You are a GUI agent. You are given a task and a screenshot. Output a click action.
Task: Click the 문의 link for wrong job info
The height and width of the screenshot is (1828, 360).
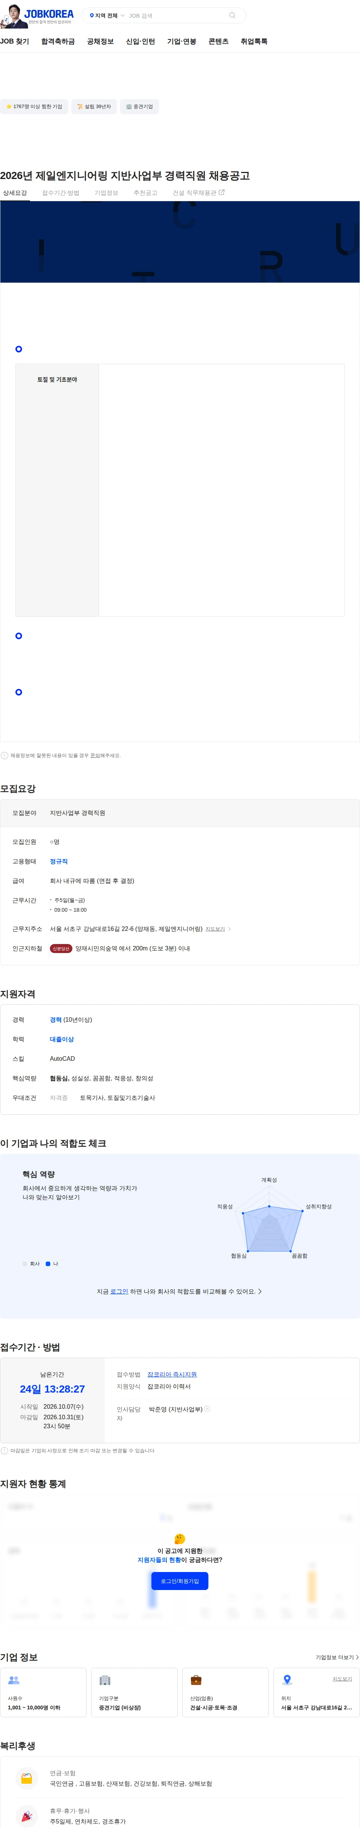pyautogui.click(x=94, y=756)
